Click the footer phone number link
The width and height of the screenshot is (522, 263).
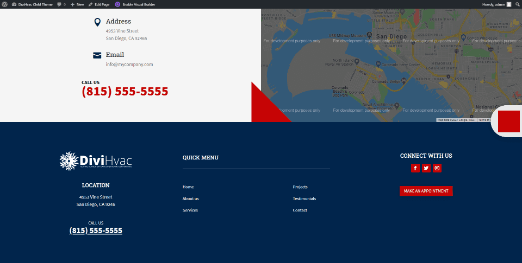pos(96,230)
